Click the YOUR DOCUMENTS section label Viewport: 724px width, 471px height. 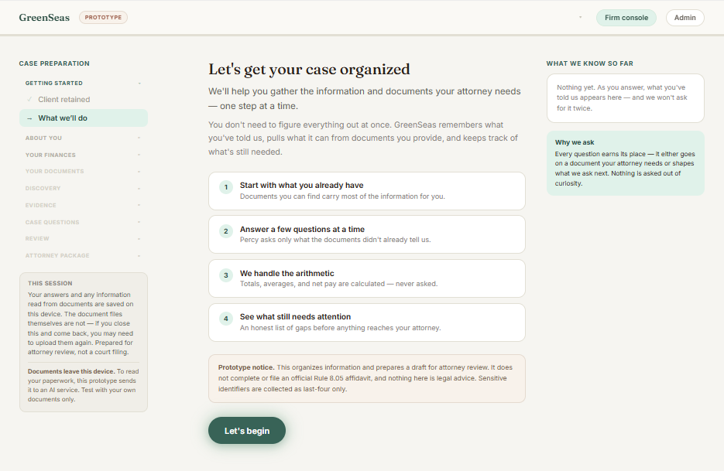[x=54, y=172]
